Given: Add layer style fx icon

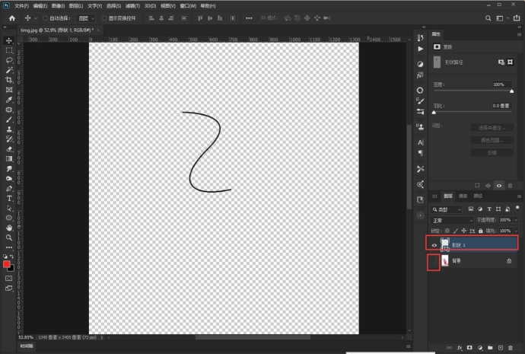Looking at the screenshot, I should point(460,348).
